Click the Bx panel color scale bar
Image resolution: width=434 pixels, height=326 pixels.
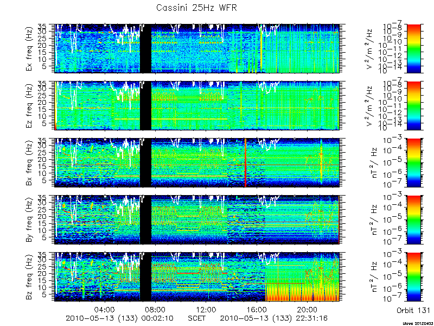coord(413,162)
